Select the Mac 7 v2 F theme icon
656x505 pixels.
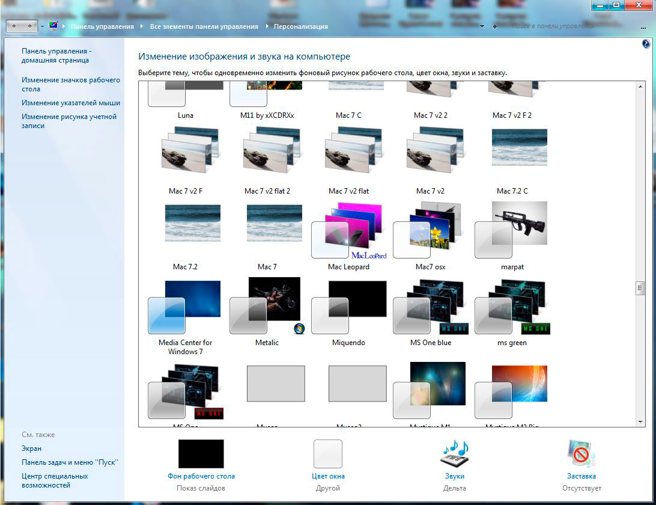click(190, 150)
